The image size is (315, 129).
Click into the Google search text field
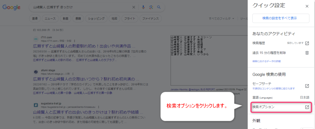[80, 7]
